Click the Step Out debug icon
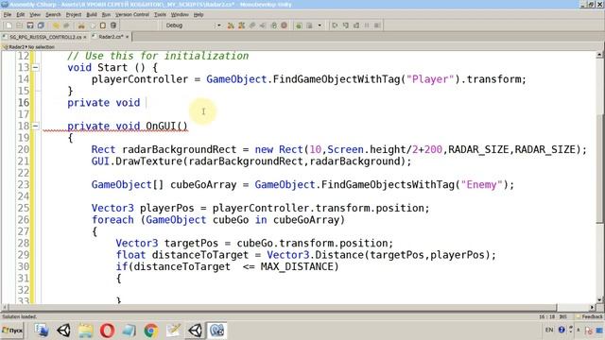 coord(356,25)
